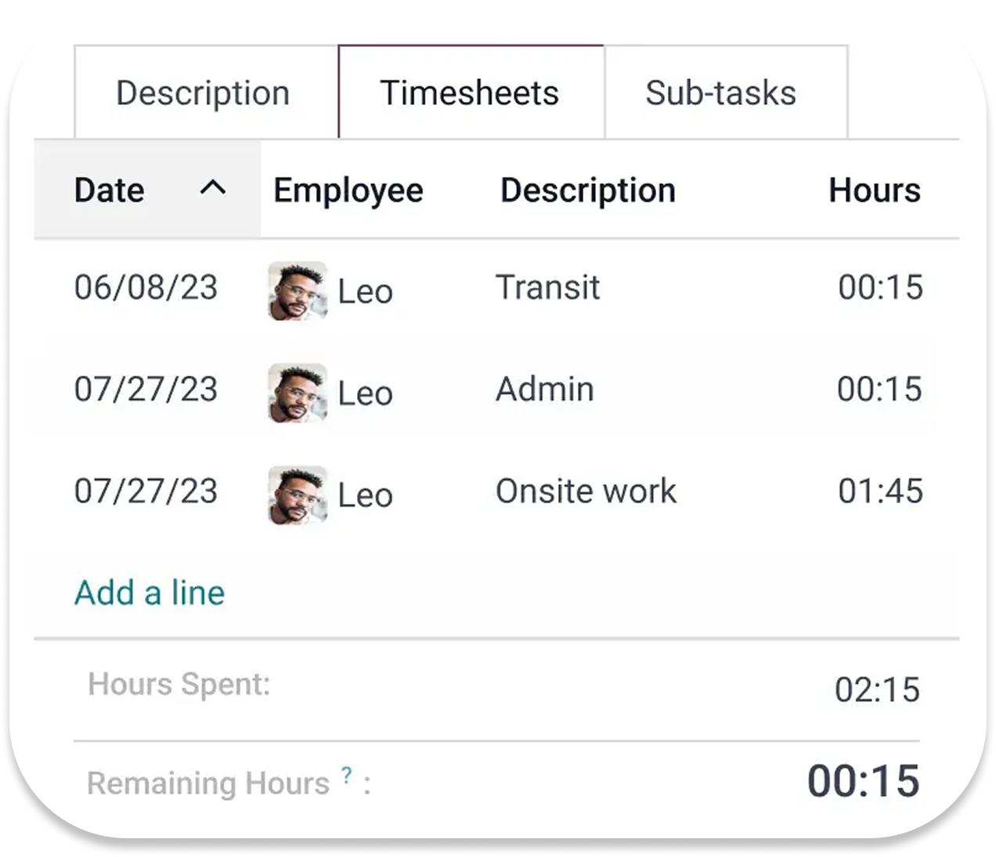Sort by the Employee column header
The width and height of the screenshot is (996, 857).
click(348, 190)
